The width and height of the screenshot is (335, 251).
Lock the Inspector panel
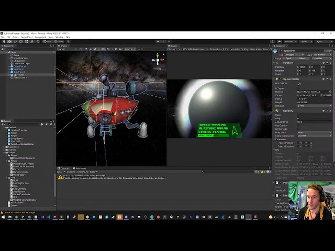329,46
